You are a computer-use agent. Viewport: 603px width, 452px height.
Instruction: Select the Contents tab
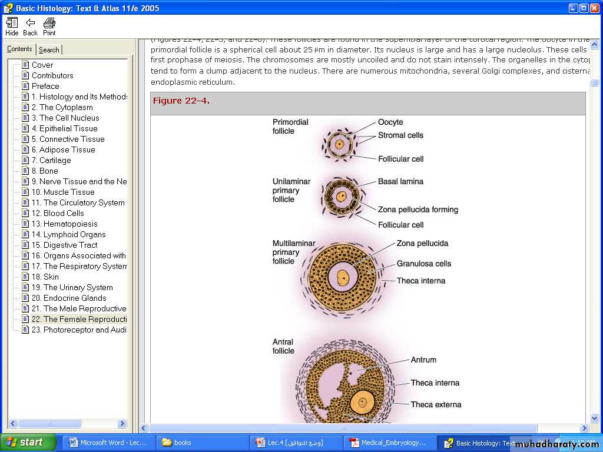click(x=19, y=49)
